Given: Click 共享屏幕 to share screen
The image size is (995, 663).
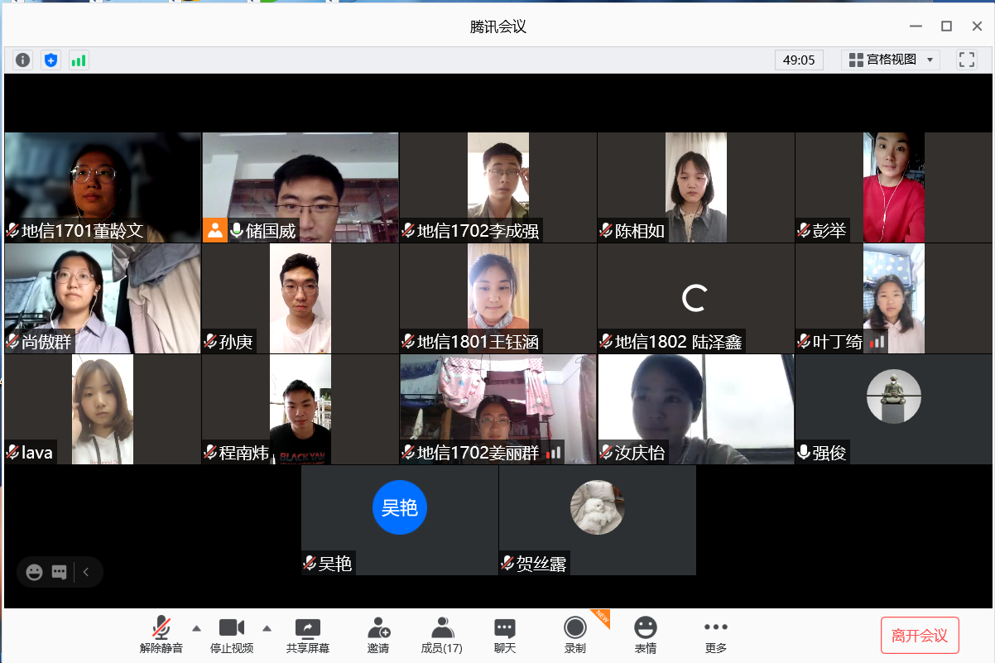Looking at the screenshot, I should tap(308, 635).
